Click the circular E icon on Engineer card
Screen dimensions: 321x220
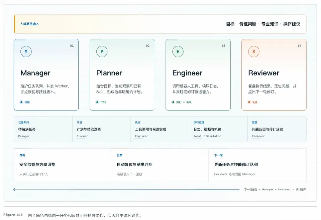click(178, 51)
